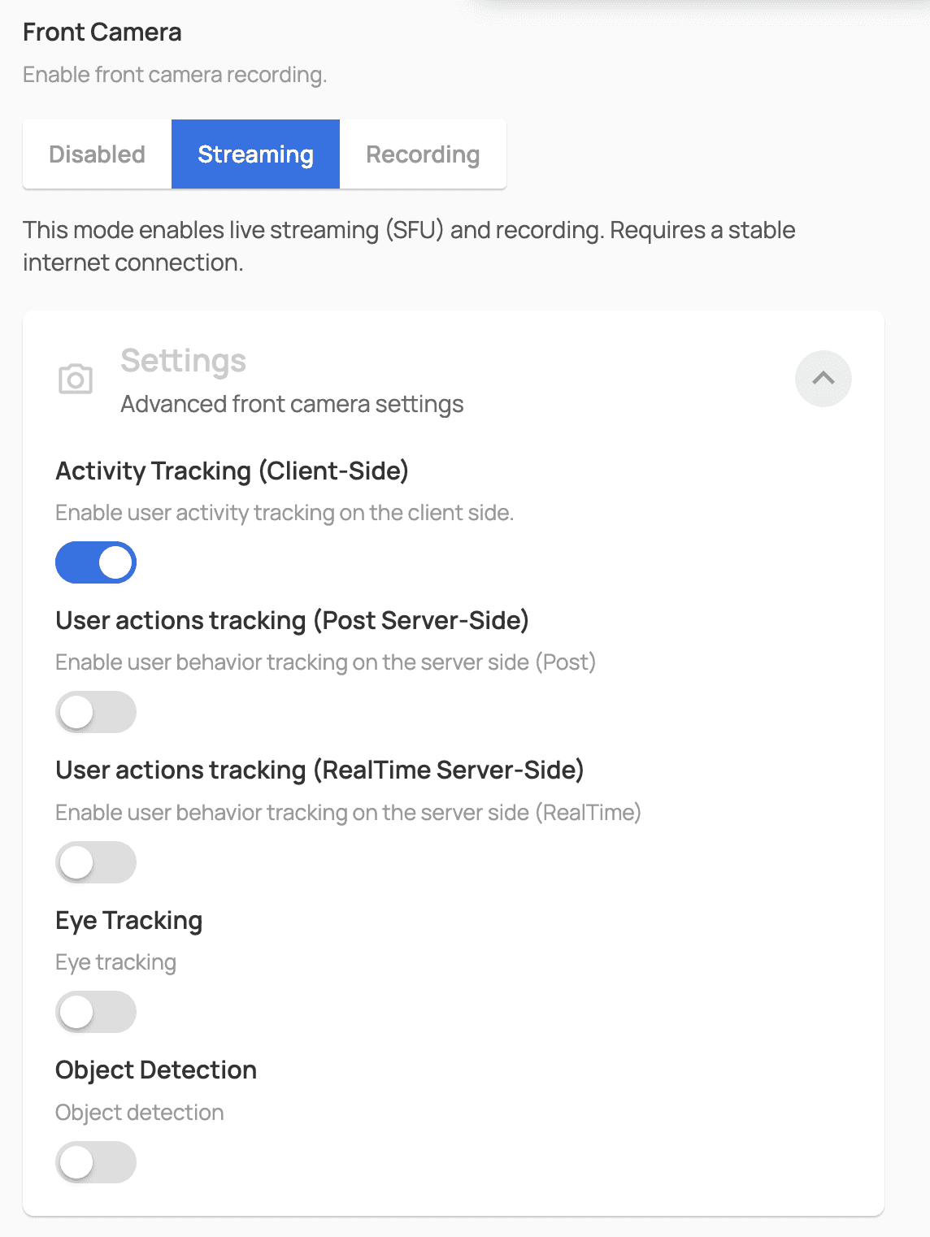Switch to the Recording camera mode
930x1237 pixels.
point(423,154)
